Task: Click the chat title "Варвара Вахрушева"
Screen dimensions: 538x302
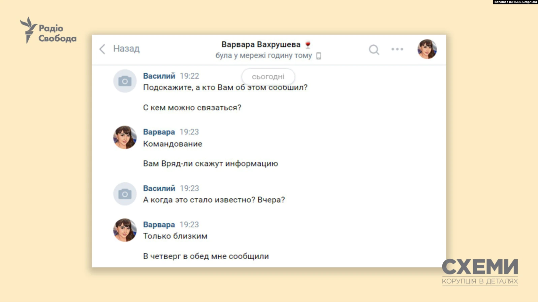Action: click(x=261, y=44)
